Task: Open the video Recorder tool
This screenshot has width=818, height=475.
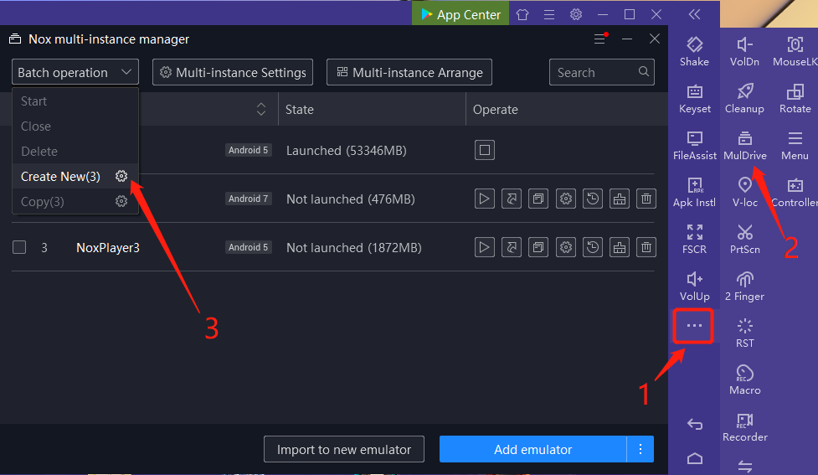Action: click(744, 421)
